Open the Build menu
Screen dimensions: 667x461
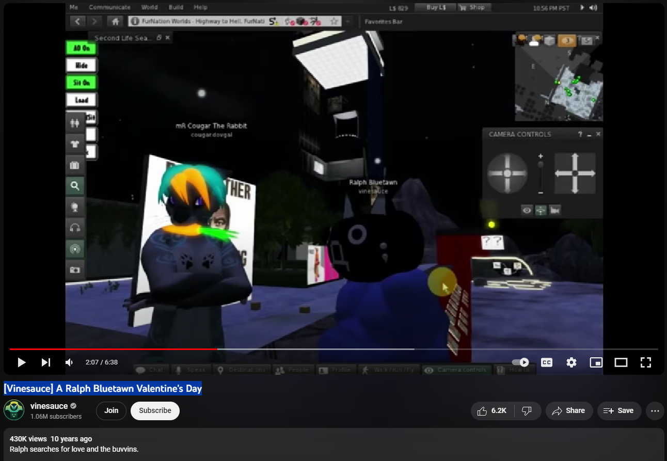pyautogui.click(x=176, y=7)
